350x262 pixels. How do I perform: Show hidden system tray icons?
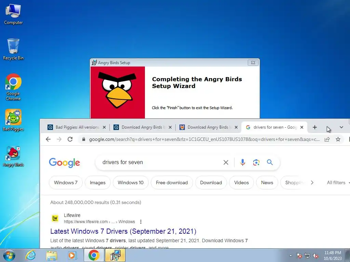[291, 256]
